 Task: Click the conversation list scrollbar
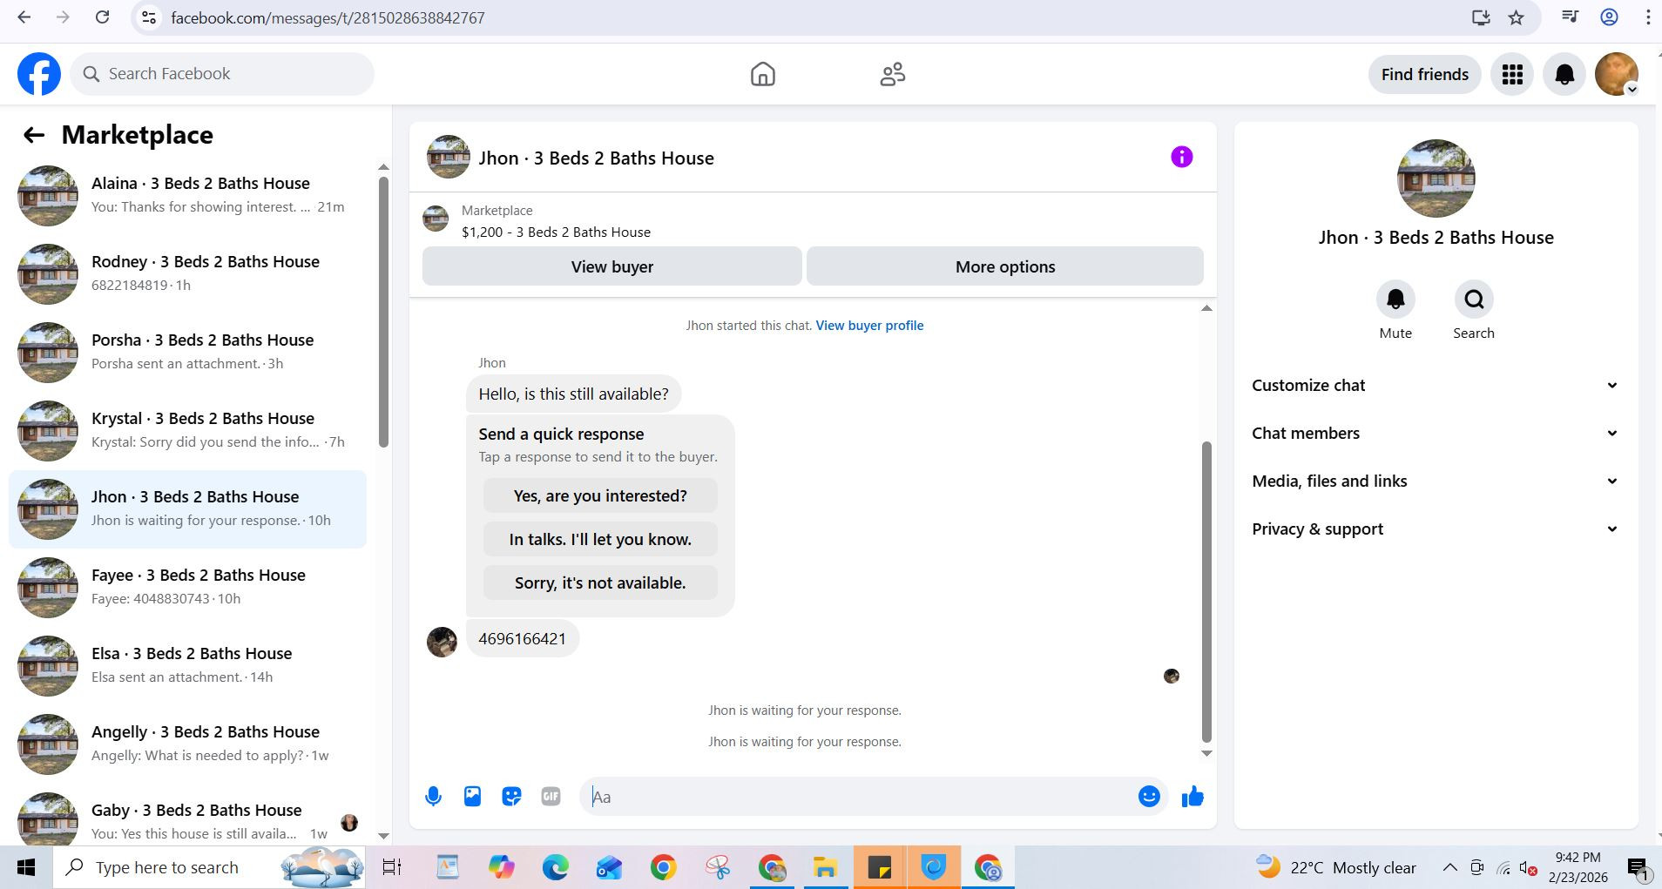coord(383,312)
